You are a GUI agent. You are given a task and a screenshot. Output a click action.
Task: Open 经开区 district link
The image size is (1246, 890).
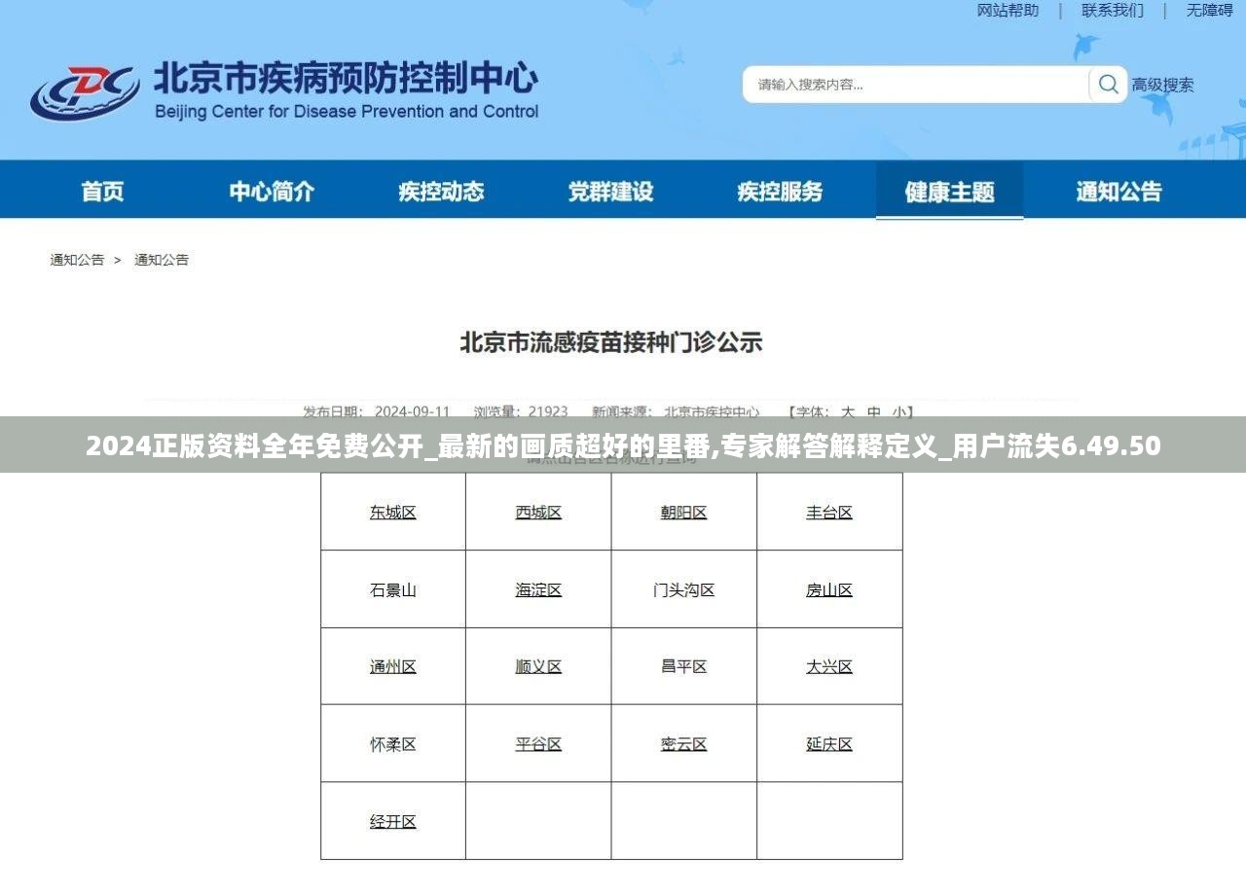(393, 822)
